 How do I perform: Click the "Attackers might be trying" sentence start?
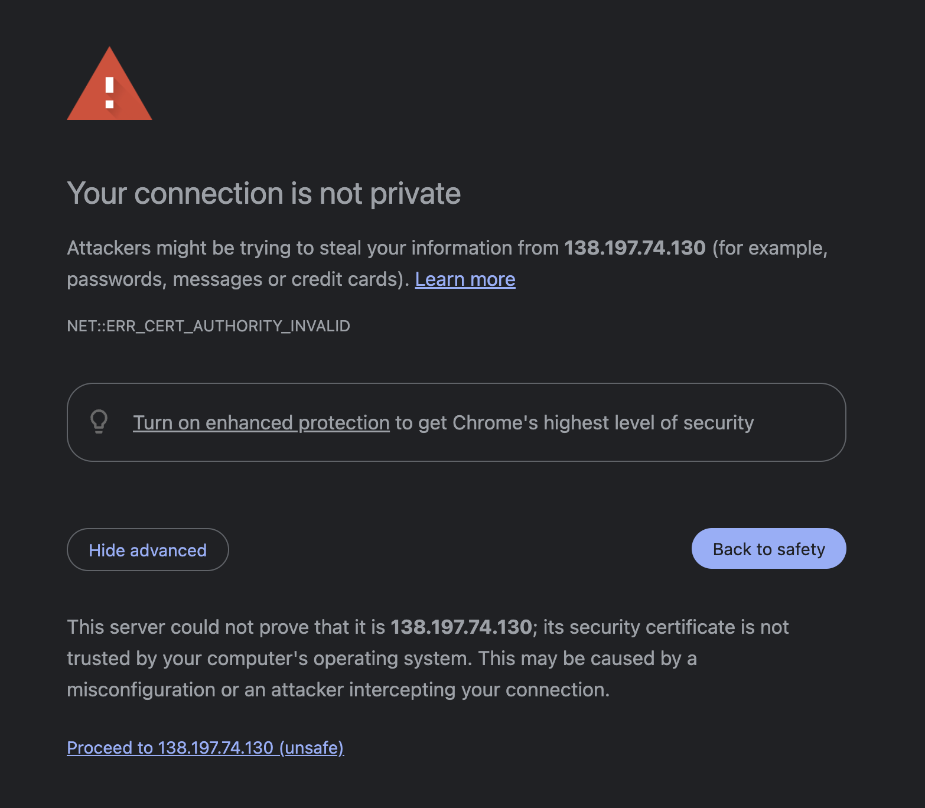(x=150, y=248)
